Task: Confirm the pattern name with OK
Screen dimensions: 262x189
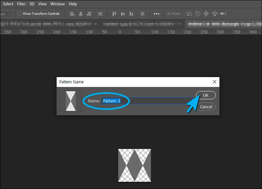Action: tap(206, 95)
